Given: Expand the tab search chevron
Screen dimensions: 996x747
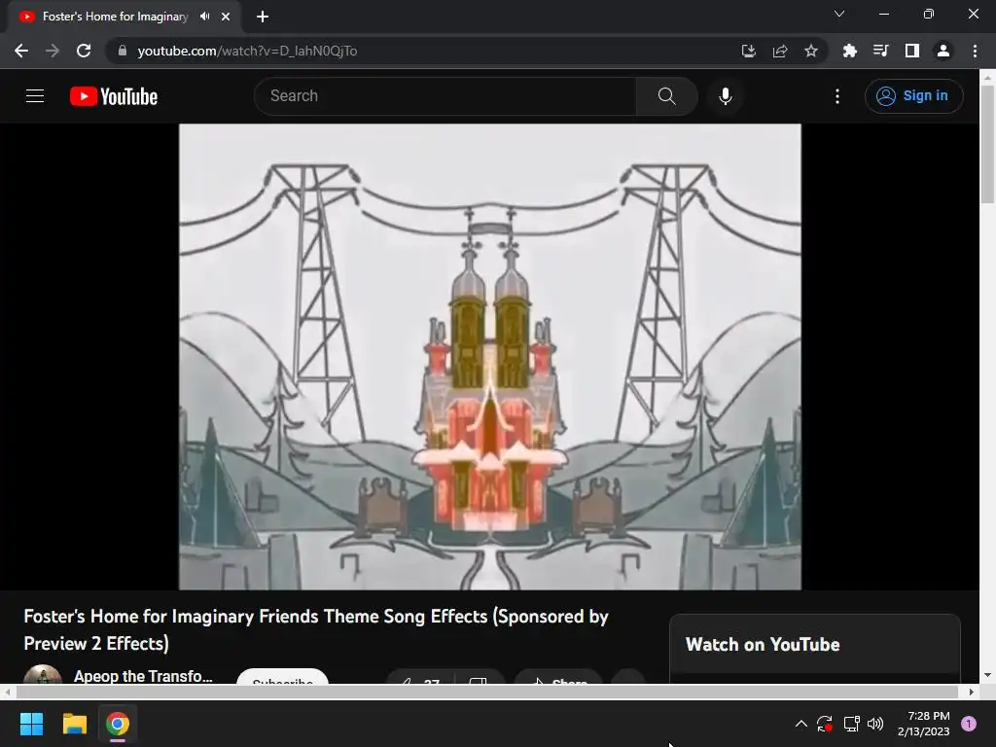Looking at the screenshot, I should 839,14.
